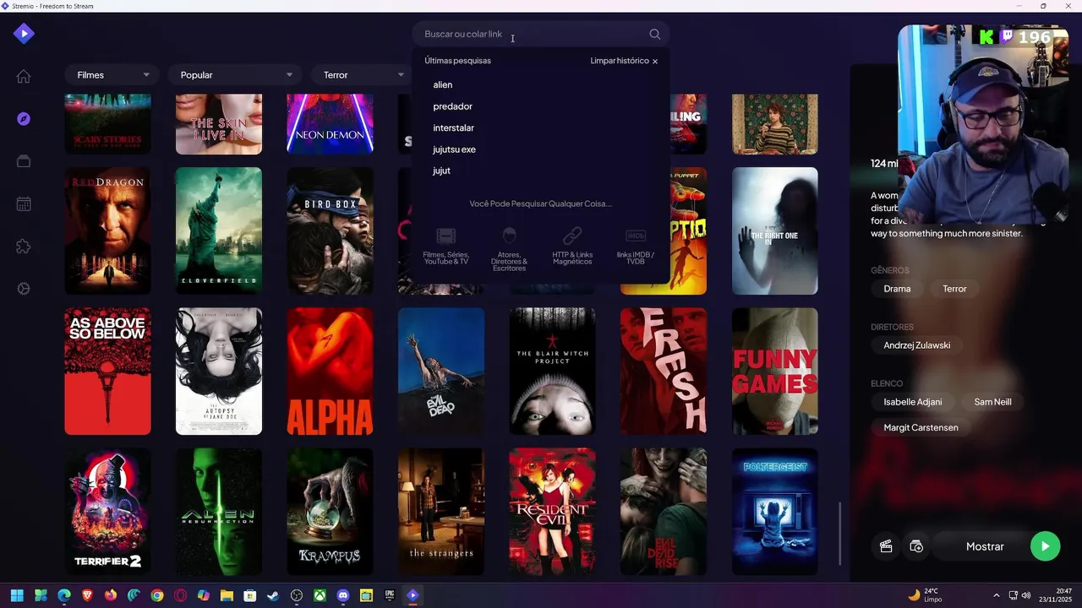Screen dimensions: 1082x608
Task: Expand the hidden system tray icons
Action: (996, 595)
